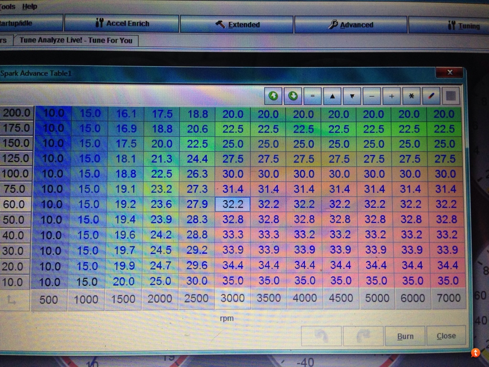489x367 pixels.
Task: Open the Tuning menu
Action: [449, 26]
